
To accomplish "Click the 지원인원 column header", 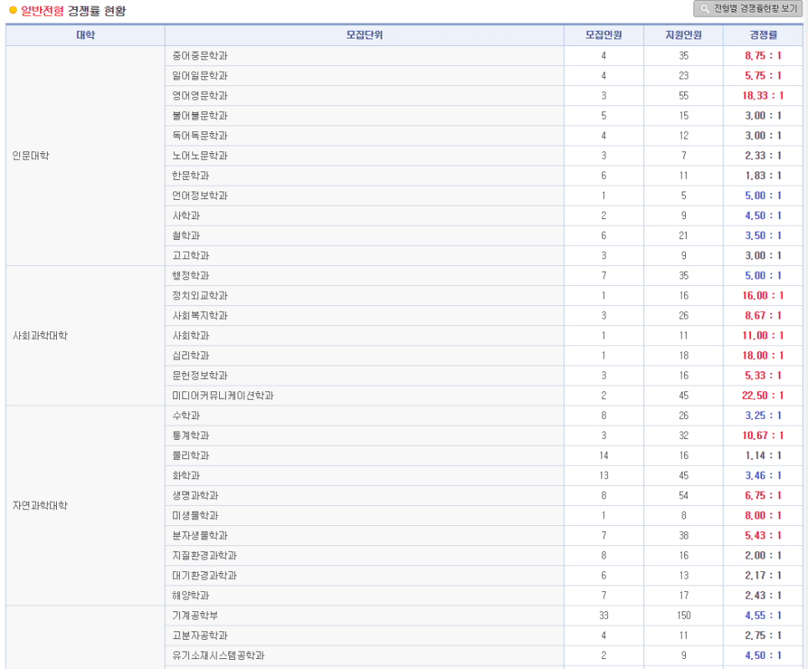I will [683, 35].
